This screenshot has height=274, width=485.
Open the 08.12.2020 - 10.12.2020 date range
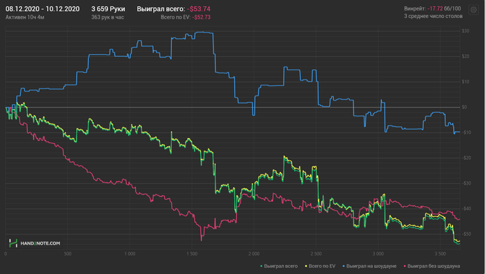pyautogui.click(x=42, y=9)
